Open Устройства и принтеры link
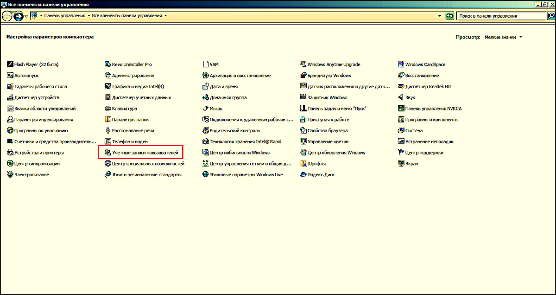 pyautogui.click(x=39, y=153)
